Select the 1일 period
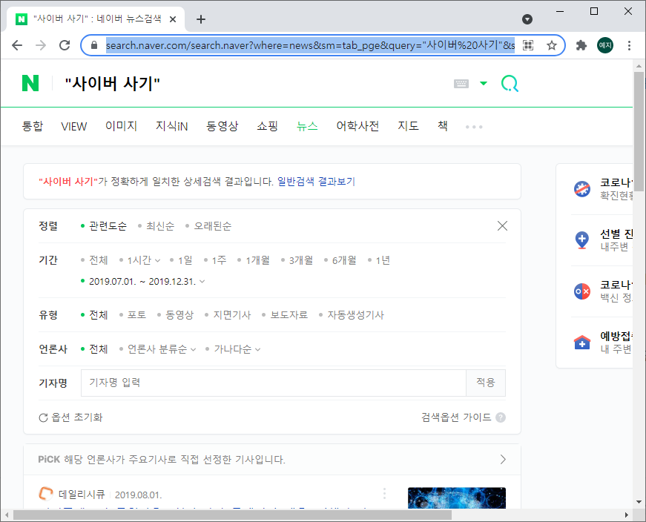This screenshot has height=522, width=646. point(185,260)
